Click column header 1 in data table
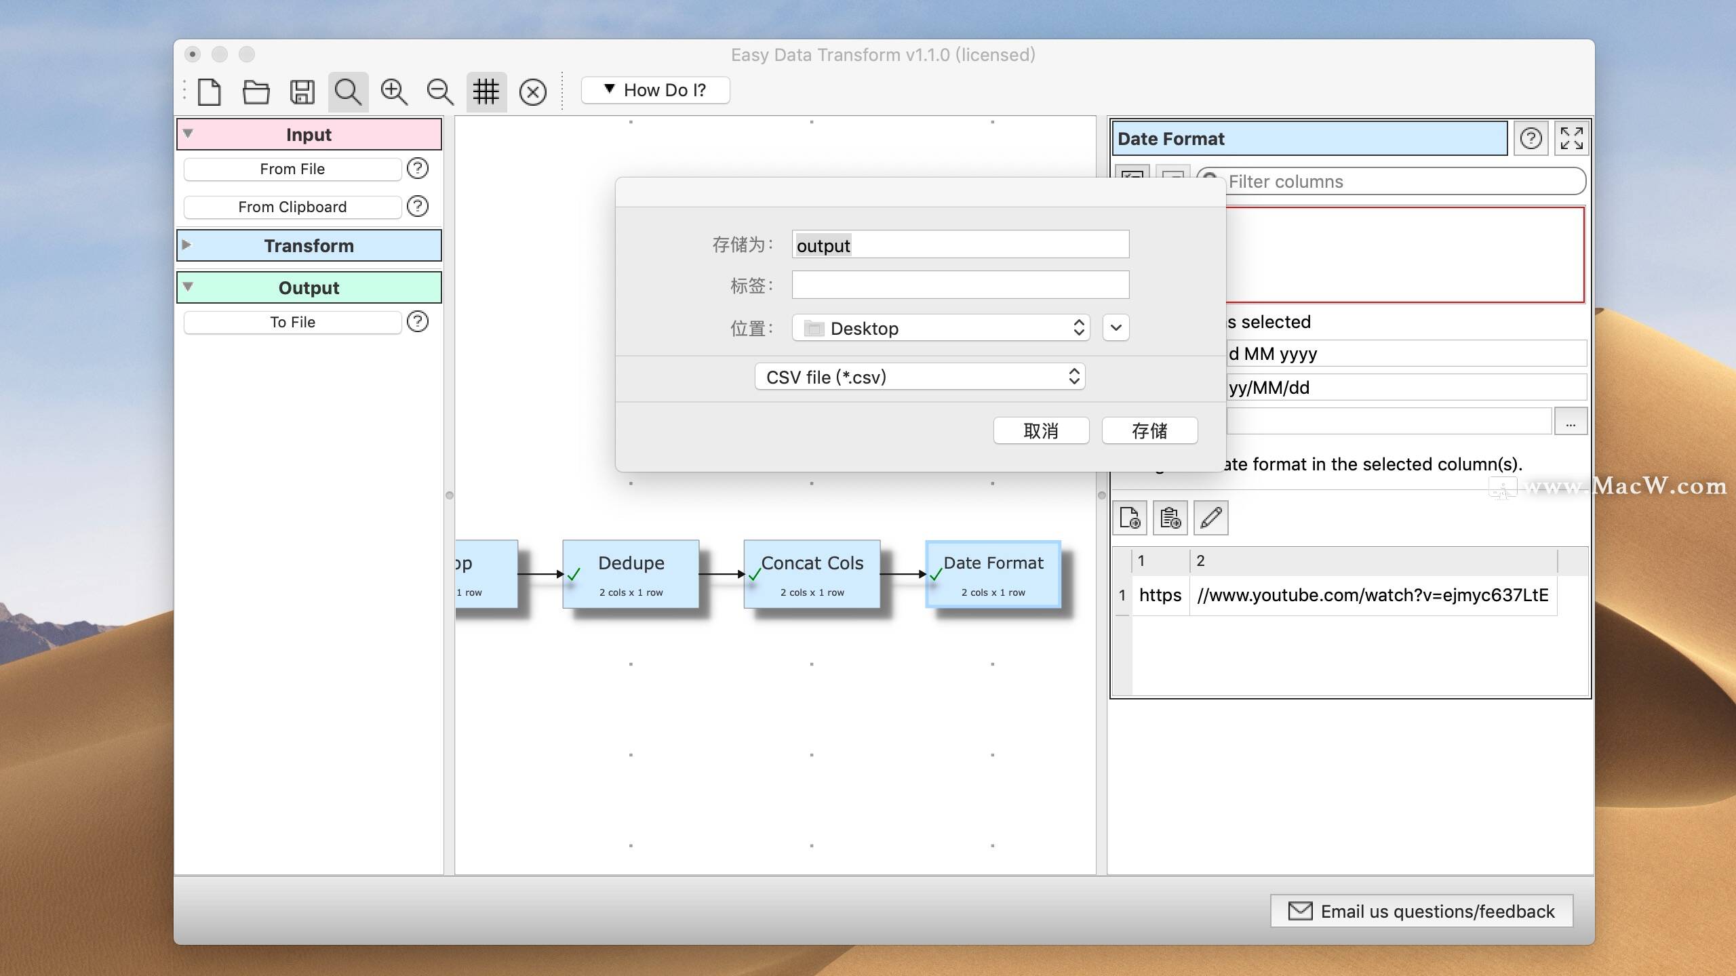The height and width of the screenshot is (976, 1736). [1160, 561]
